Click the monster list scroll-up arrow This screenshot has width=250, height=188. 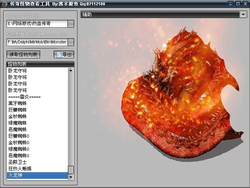pos(71,70)
